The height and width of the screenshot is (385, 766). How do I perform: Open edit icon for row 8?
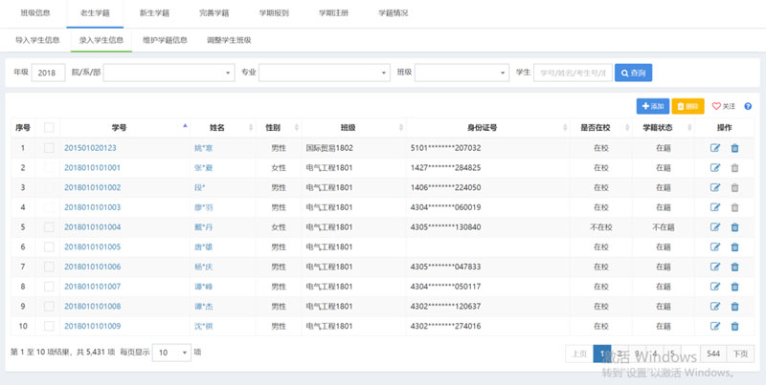715,307
